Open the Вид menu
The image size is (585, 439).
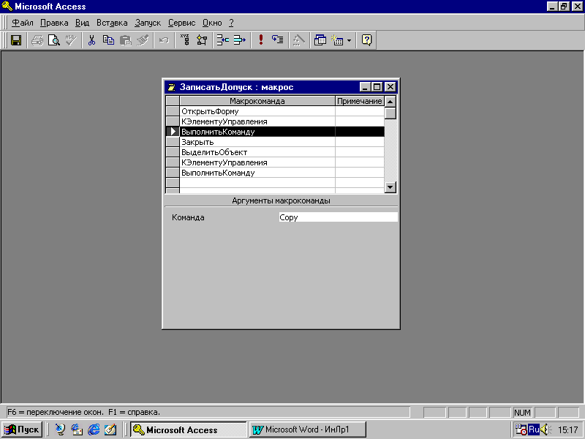(82, 23)
